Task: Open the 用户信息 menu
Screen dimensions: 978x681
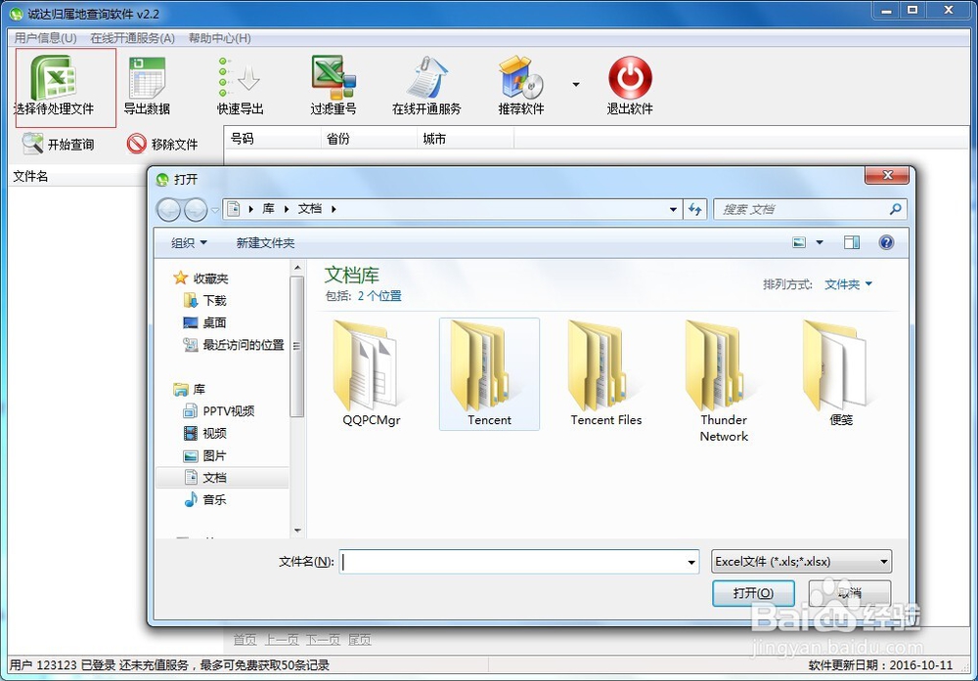Action: coord(43,38)
